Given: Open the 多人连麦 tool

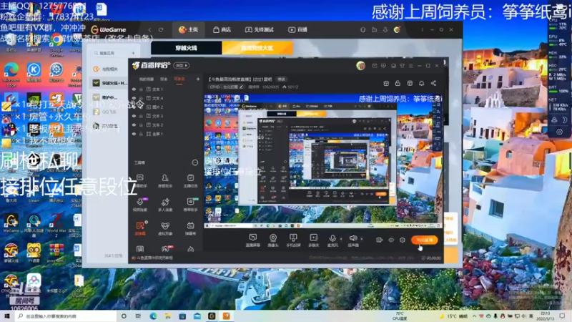Looking at the screenshot, I should [165, 205].
